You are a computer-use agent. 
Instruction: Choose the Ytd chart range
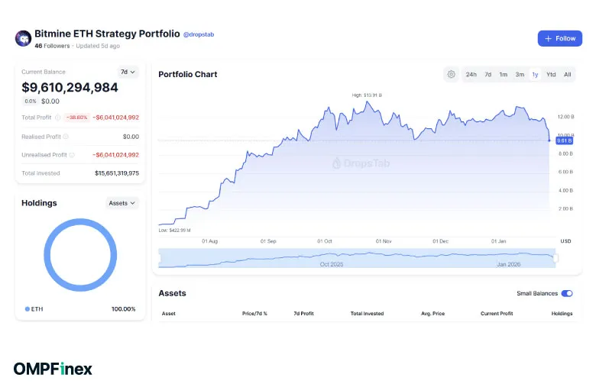click(x=551, y=74)
